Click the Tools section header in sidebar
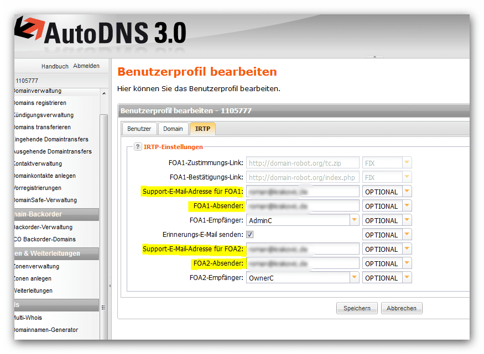Image resolution: width=484 pixels, height=354 pixels. (x=56, y=305)
